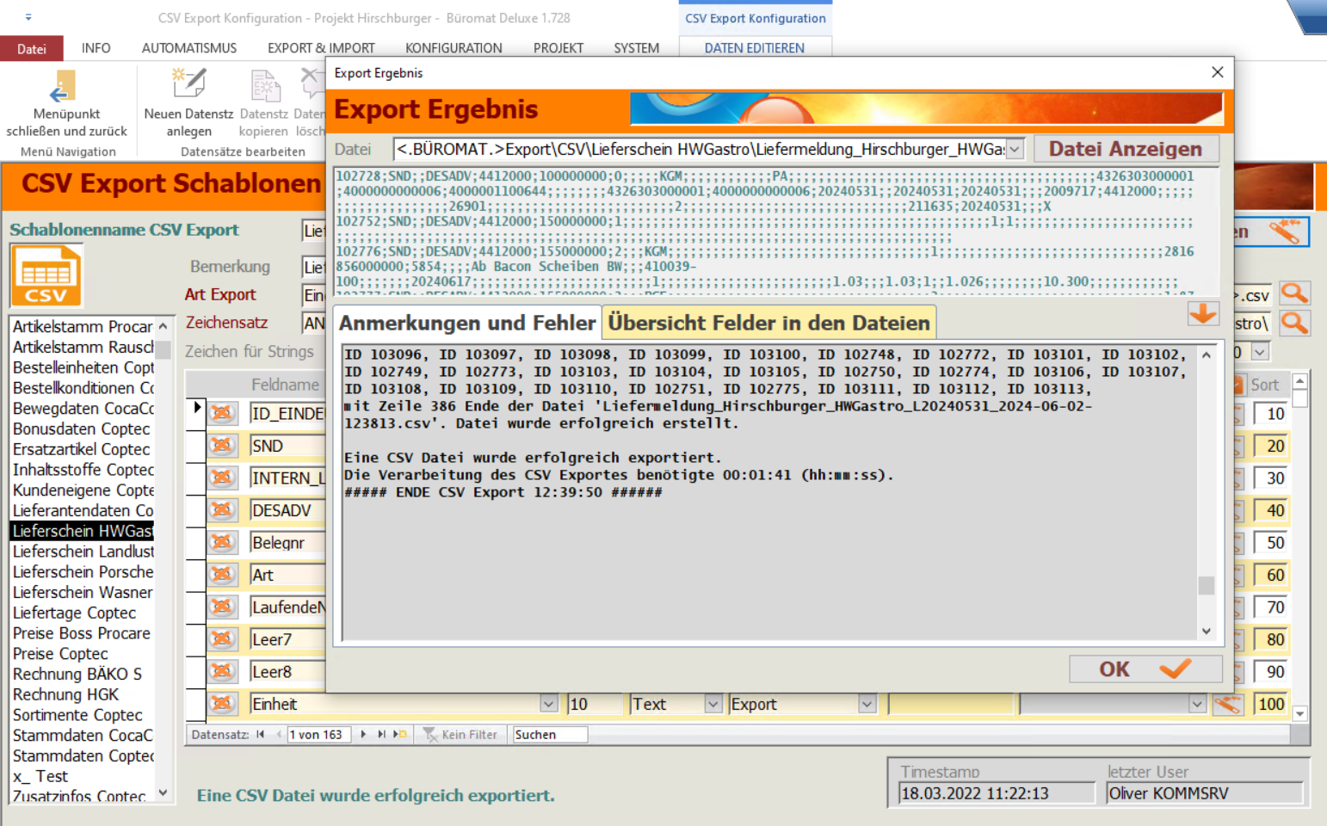Click the magnifier icon next to .csv
Screen dimensions: 1327x826
pyautogui.click(x=1294, y=294)
